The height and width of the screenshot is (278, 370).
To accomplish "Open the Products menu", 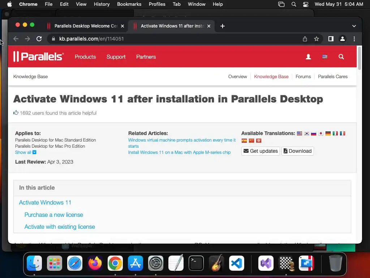I will (85, 57).
